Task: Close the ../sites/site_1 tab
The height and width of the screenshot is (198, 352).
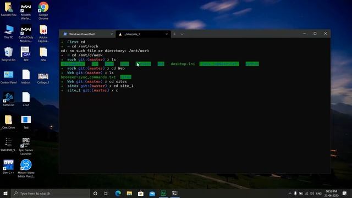Action: [167, 34]
